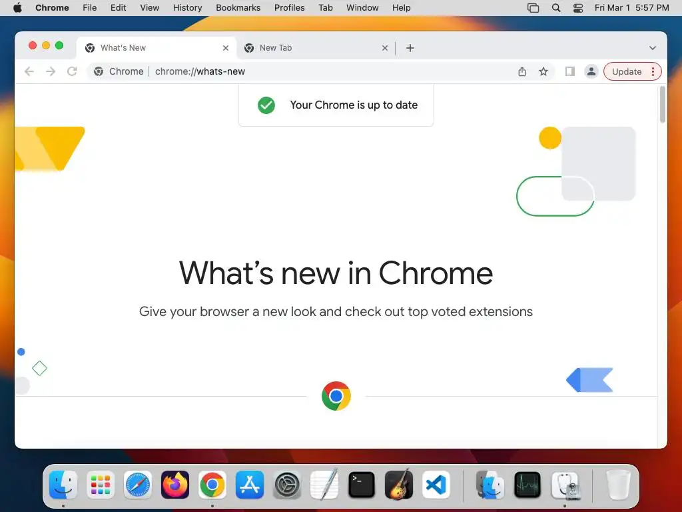
Task: Open the three-dot Chrome menu
Action: 653,71
